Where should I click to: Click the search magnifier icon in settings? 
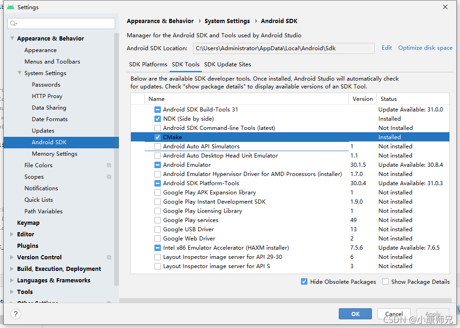[x=13, y=23]
